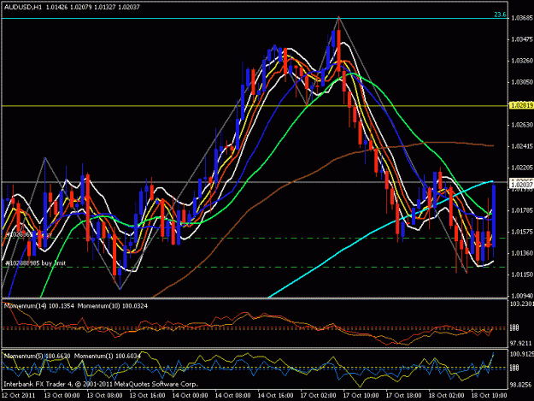Viewport: 534px width, 401px height.
Task: Click the 97.9211 momentum scale value
Action: [x=521, y=343]
